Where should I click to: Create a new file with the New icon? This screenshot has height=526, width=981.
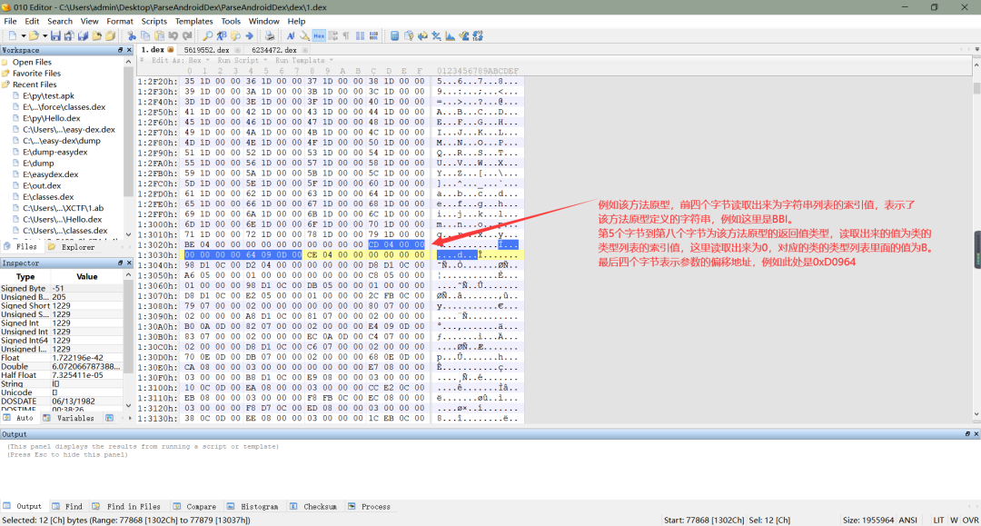coord(13,35)
